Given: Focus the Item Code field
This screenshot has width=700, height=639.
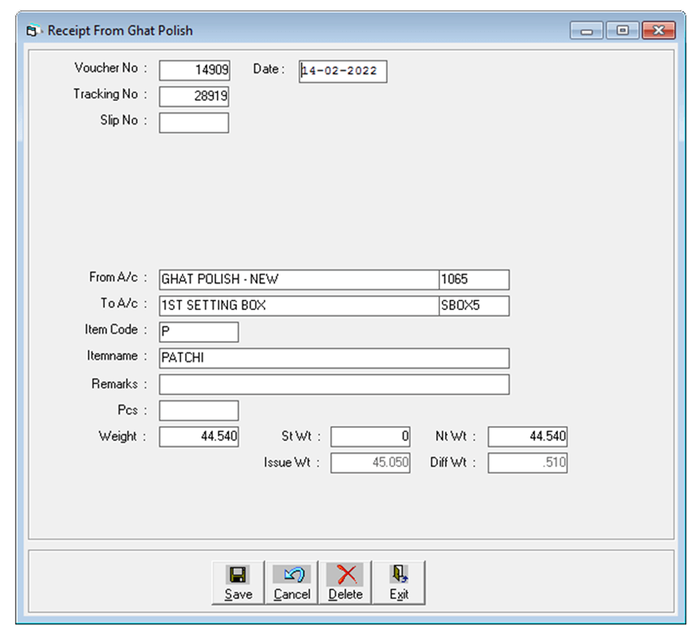Looking at the screenshot, I should pyautogui.click(x=199, y=332).
